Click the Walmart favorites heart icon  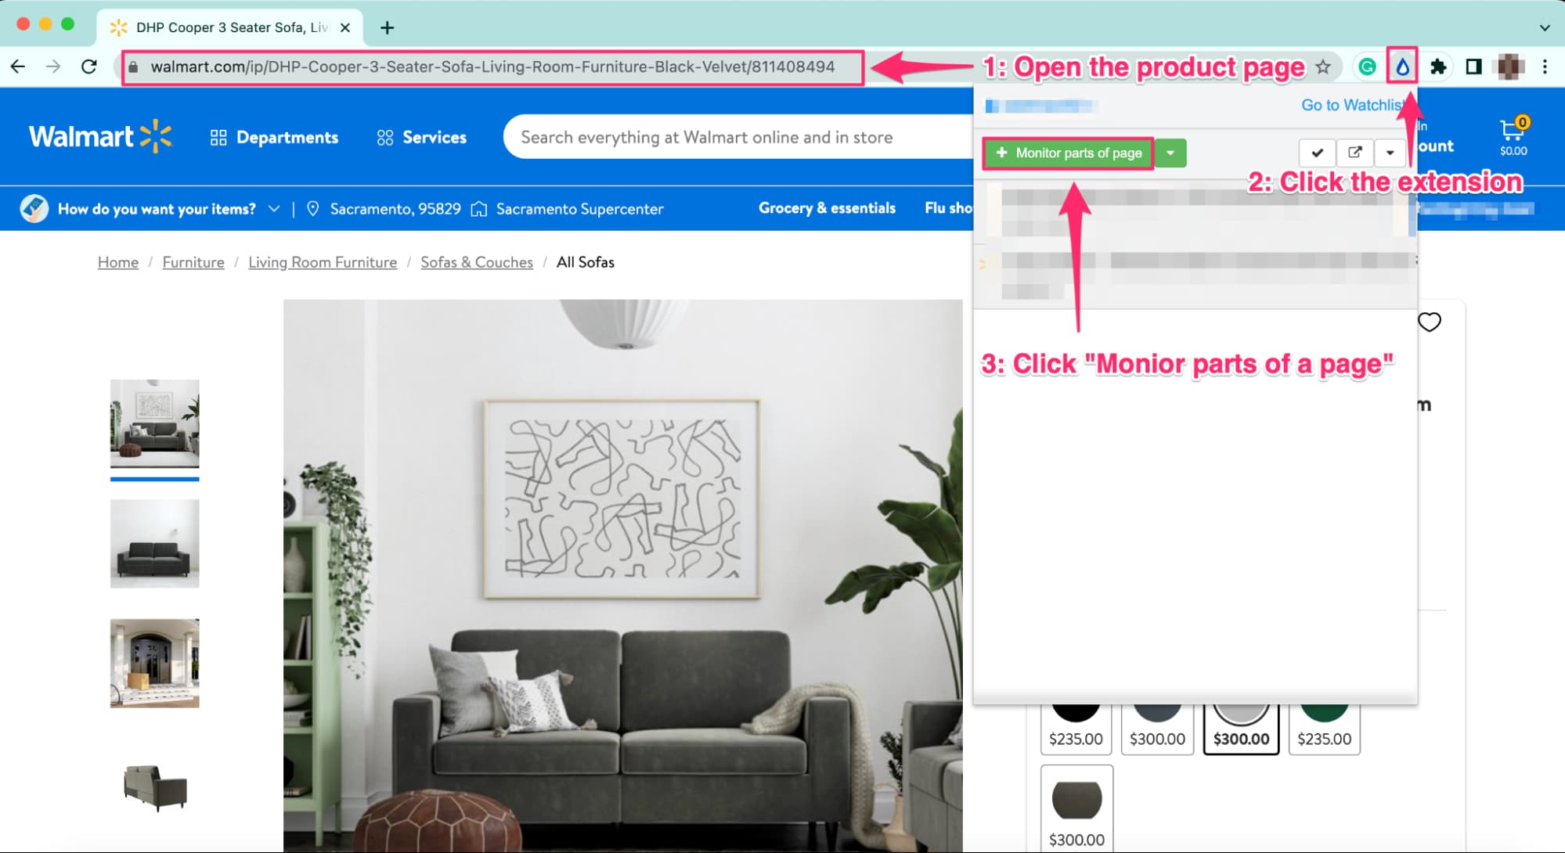[x=1429, y=322]
